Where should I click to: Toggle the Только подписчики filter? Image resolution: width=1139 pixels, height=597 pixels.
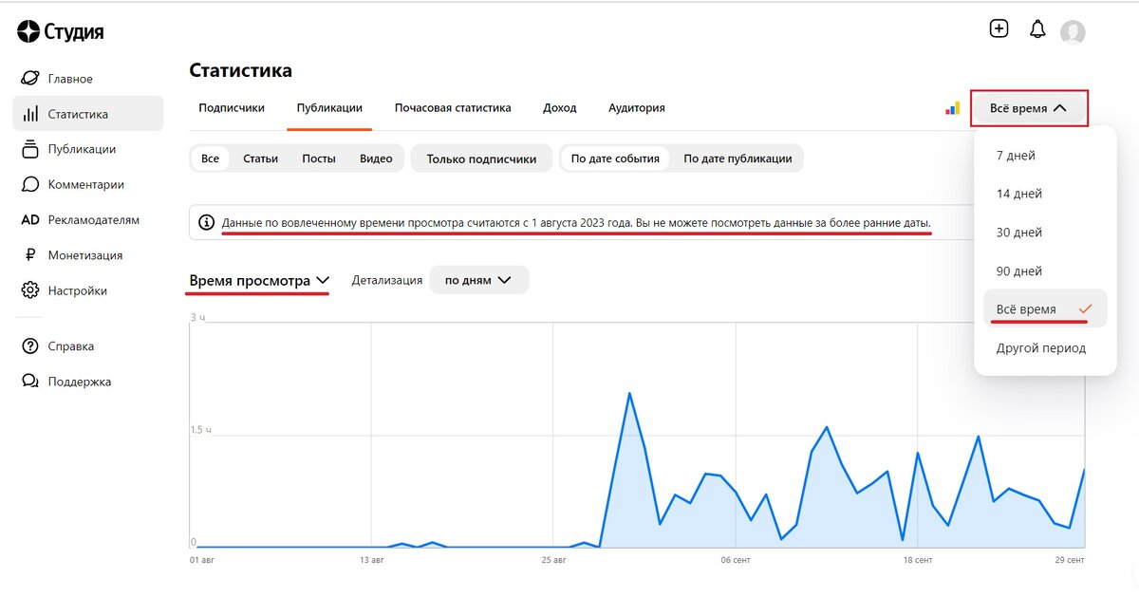coord(482,159)
